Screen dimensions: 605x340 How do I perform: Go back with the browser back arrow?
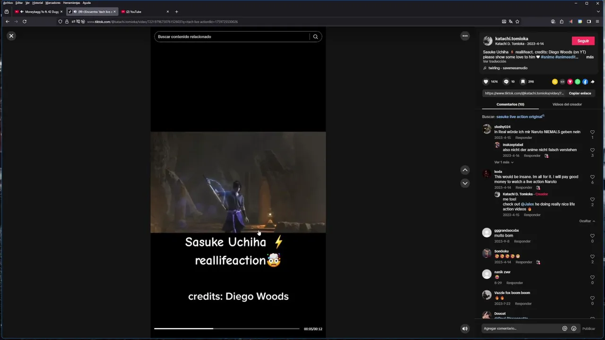pyautogui.click(x=8, y=22)
